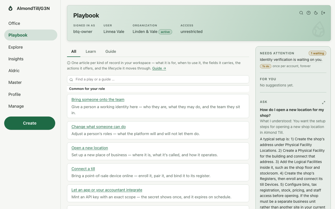Click the 'To do' status tag
Image resolution: width=335 pixels, height=209 pixels.
266,66
